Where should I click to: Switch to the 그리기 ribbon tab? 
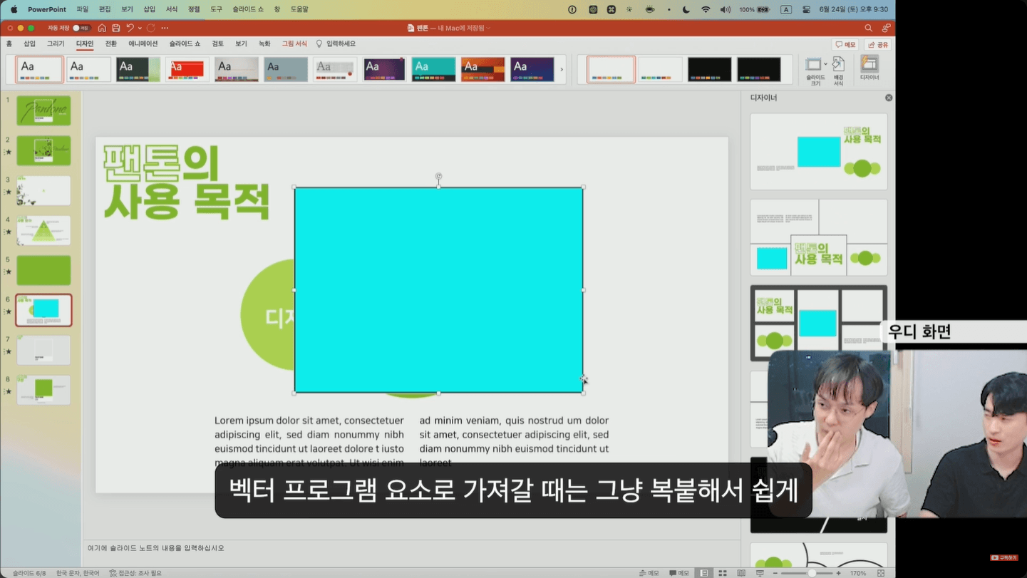(56, 43)
